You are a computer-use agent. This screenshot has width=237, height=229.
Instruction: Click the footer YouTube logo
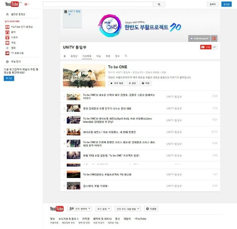click(x=57, y=209)
